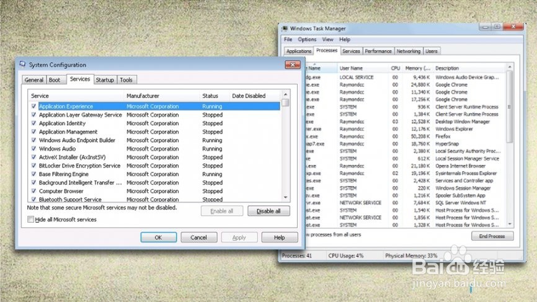Toggle Background Intelligent Transfer checkbox
537x302 pixels.
[x=33, y=182]
